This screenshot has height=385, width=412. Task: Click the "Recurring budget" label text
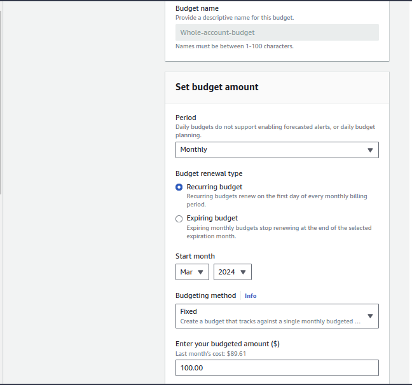coord(214,187)
